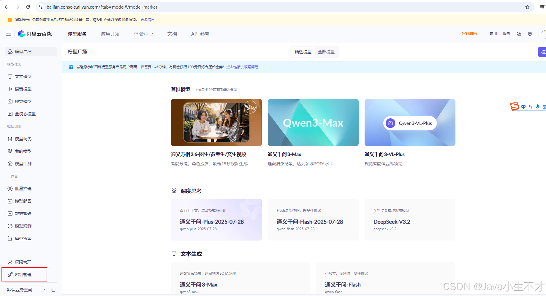The width and height of the screenshot is (546, 296).
Task: Click the qwen-plus-2025-07-28 model ID text
Action: click(198, 229)
